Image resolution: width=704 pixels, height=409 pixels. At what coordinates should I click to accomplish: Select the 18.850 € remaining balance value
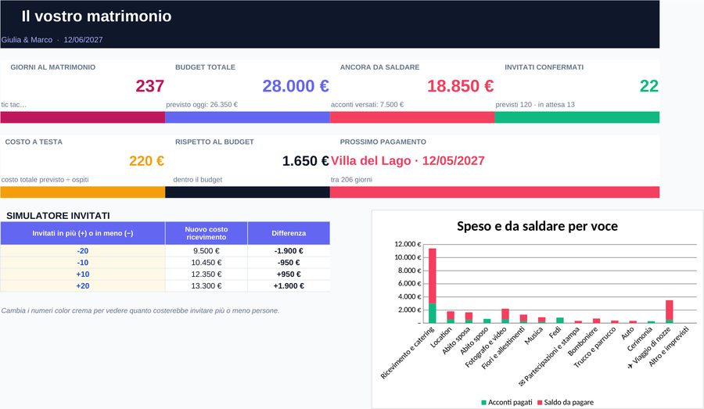(x=460, y=86)
